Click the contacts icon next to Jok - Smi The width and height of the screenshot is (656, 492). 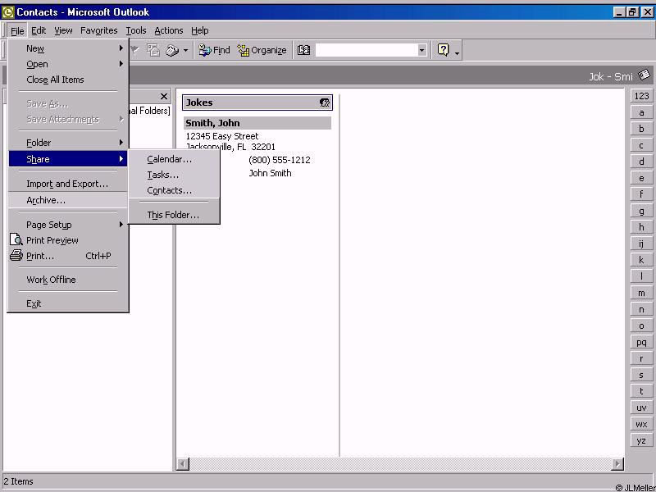coord(644,75)
